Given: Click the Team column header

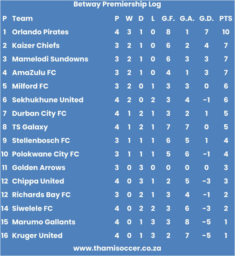Looking at the screenshot, I should pos(22,18).
